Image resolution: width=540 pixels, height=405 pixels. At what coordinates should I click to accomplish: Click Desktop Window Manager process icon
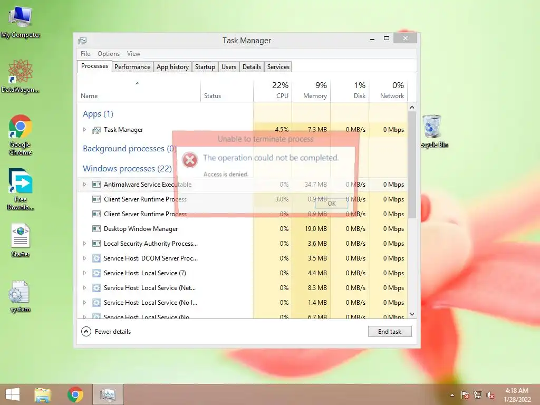point(97,229)
